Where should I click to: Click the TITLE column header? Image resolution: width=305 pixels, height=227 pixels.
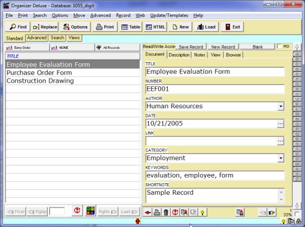(73, 56)
